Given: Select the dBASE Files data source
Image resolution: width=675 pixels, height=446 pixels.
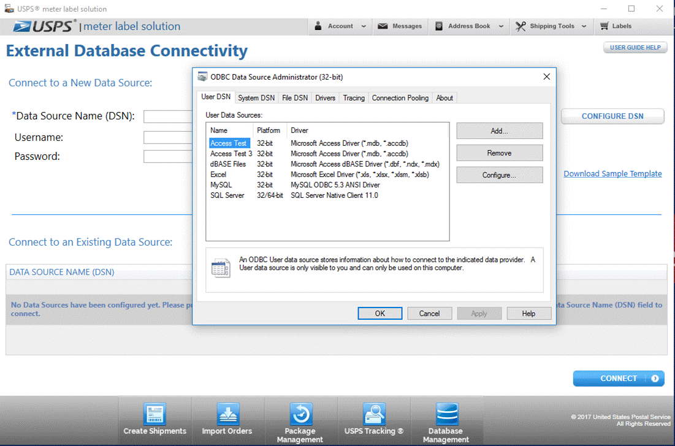Looking at the screenshot, I should click(227, 164).
